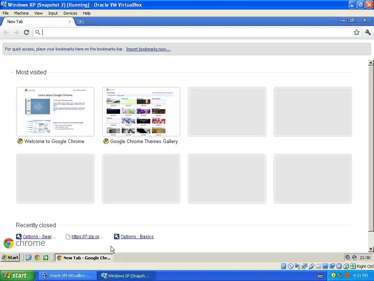Click the Show Desktop quick launch icon in guest
This screenshot has height=281, width=374.
28,258
